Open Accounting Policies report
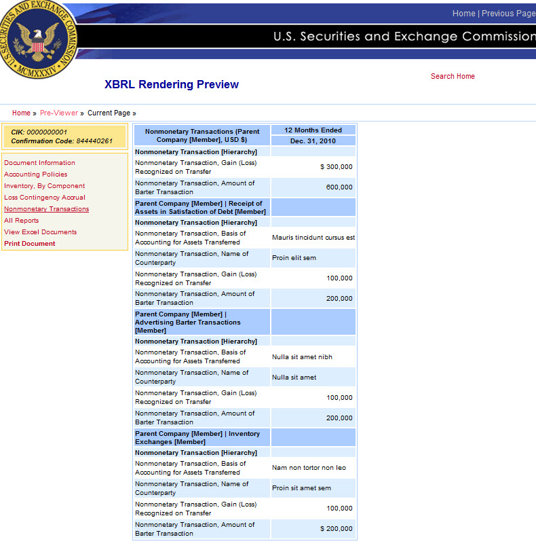Screen dimensions: 536x552 pyautogui.click(x=35, y=174)
